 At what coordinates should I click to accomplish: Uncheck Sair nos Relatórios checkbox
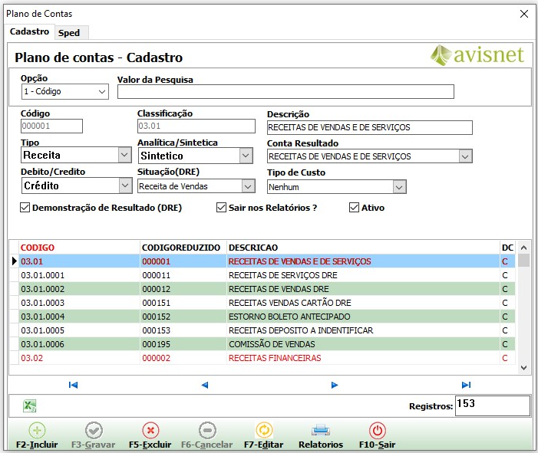pos(221,208)
